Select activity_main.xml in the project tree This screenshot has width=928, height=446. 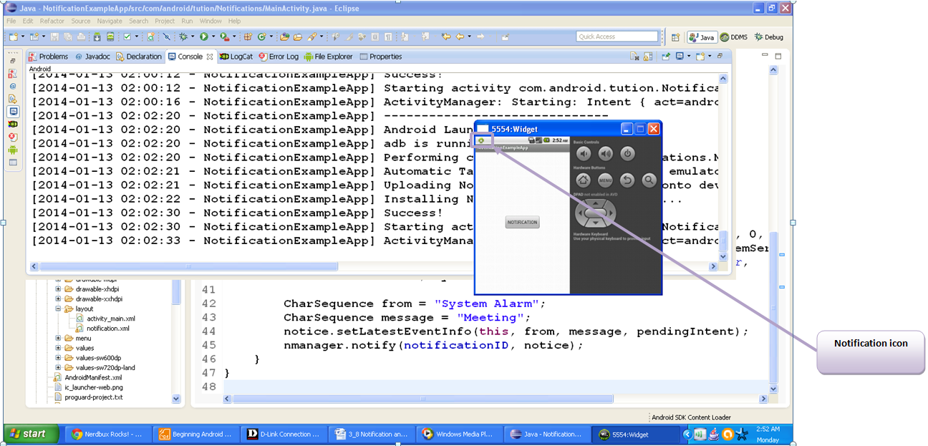pyautogui.click(x=105, y=319)
